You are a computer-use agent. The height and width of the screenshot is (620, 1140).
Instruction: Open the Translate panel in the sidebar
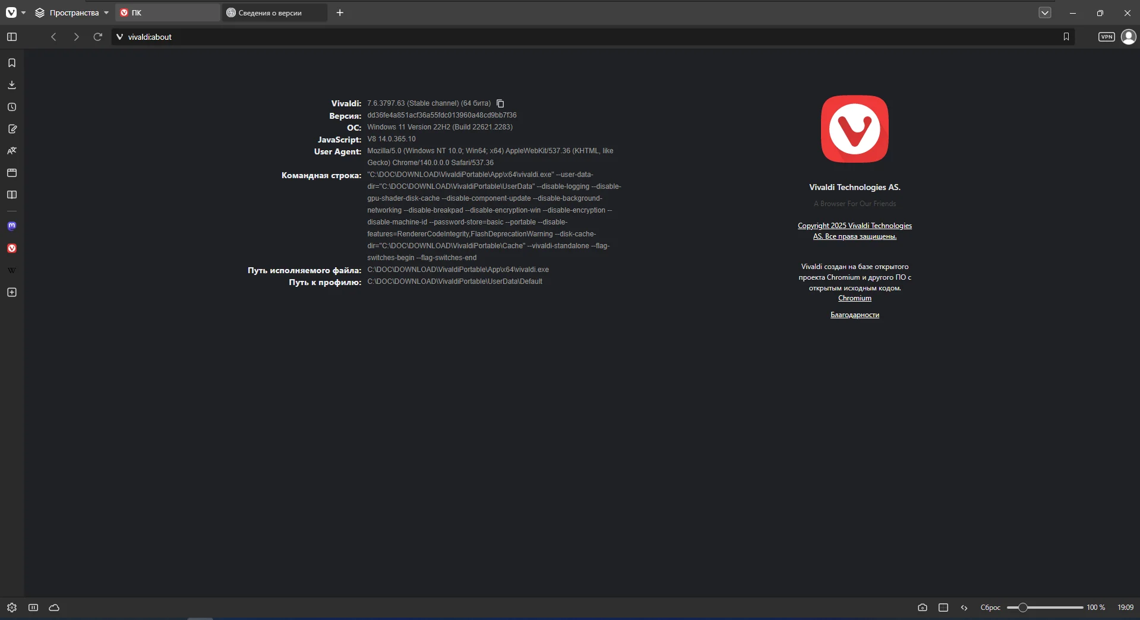pyautogui.click(x=12, y=151)
